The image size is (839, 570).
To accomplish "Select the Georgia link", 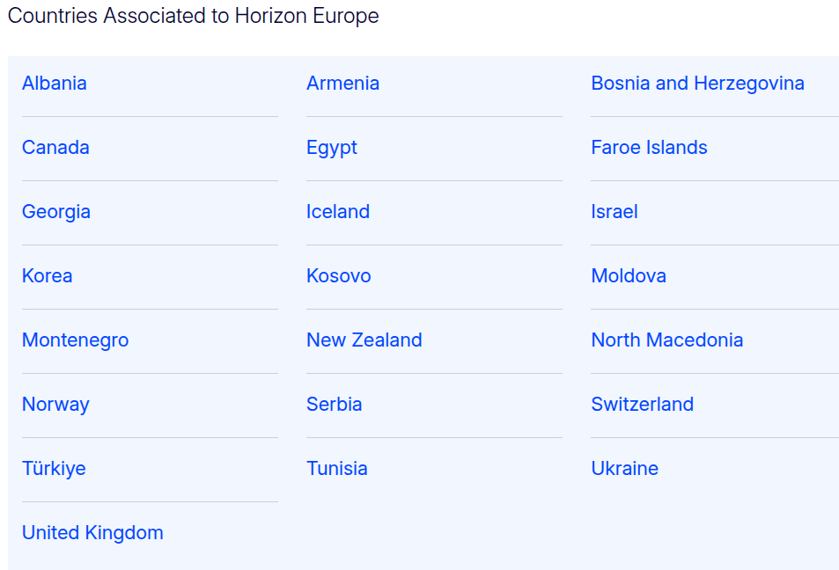I will click(x=56, y=212).
